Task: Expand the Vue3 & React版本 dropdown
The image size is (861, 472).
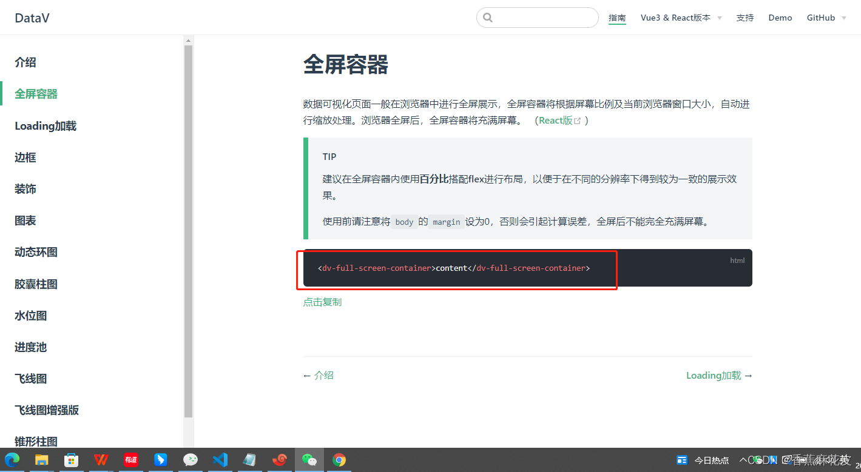Action: (x=681, y=18)
